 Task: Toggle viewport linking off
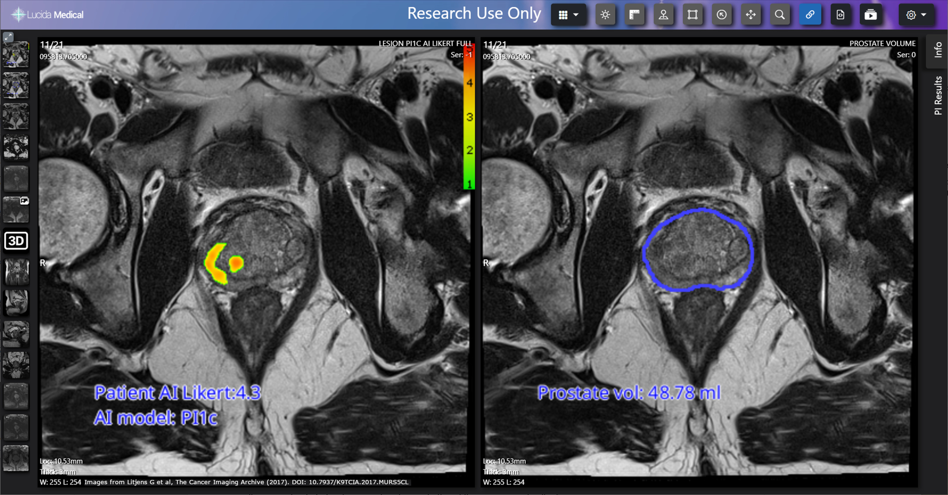(x=811, y=15)
